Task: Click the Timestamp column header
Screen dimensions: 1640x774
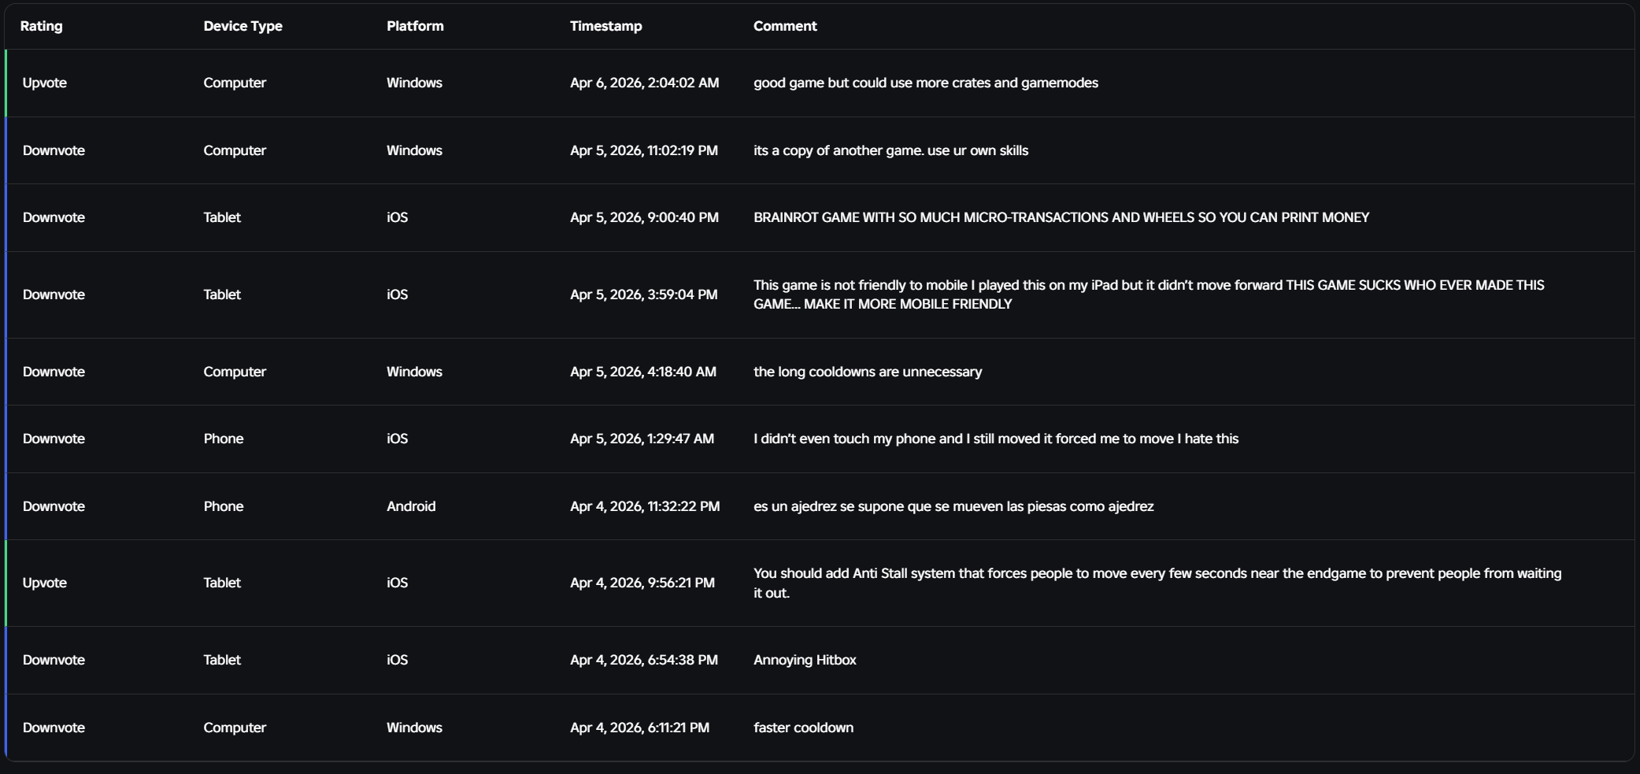Action: click(x=605, y=26)
